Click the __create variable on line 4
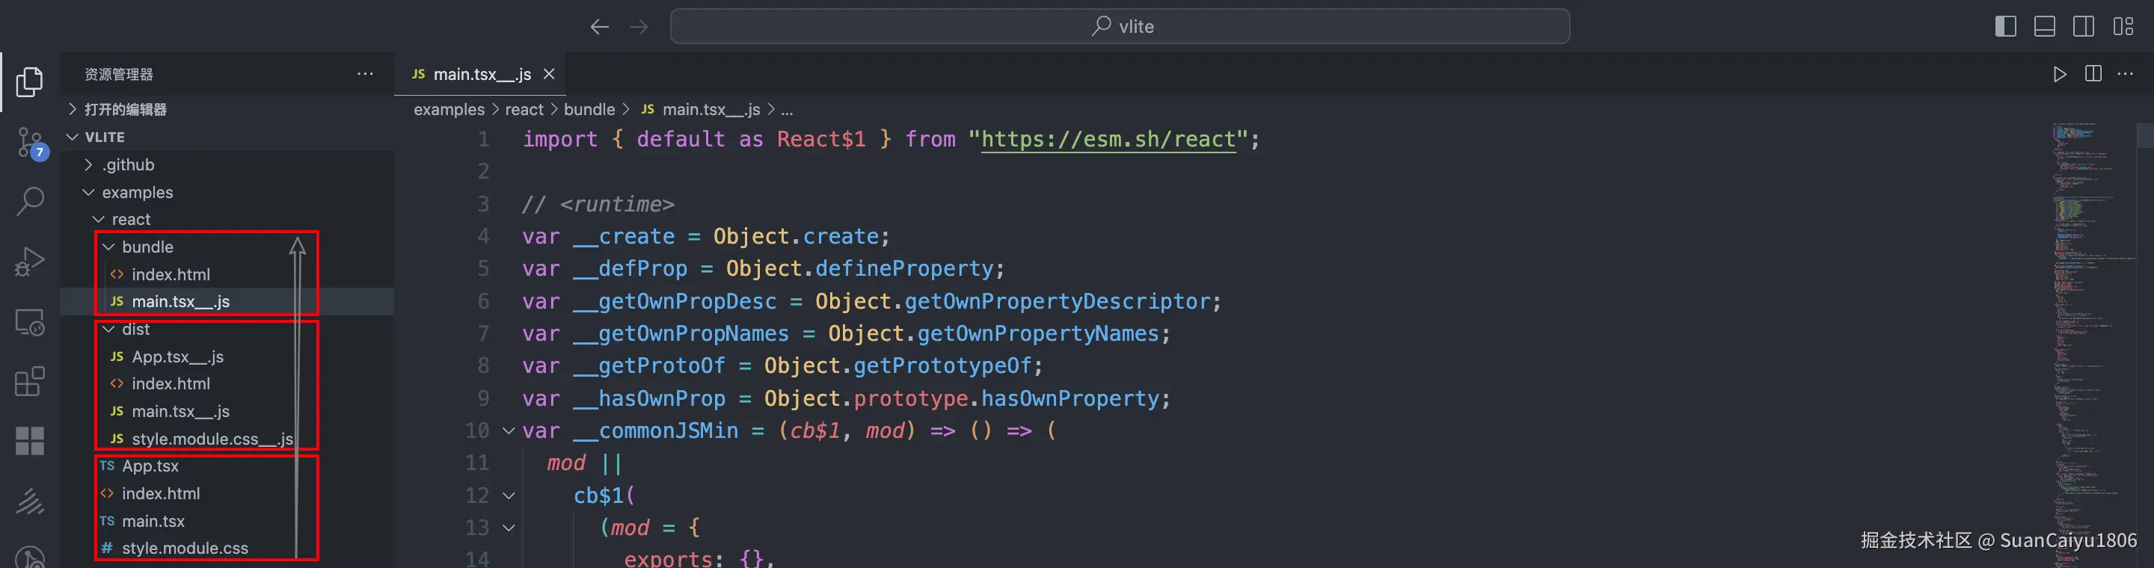This screenshot has height=568, width=2154. (624, 237)
